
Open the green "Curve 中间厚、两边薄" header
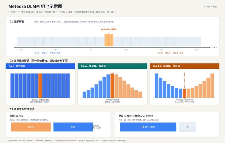click(x=112, y=66)
